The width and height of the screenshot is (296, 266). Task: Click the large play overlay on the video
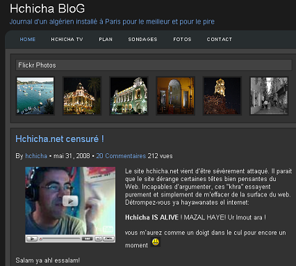pos(70,201)
